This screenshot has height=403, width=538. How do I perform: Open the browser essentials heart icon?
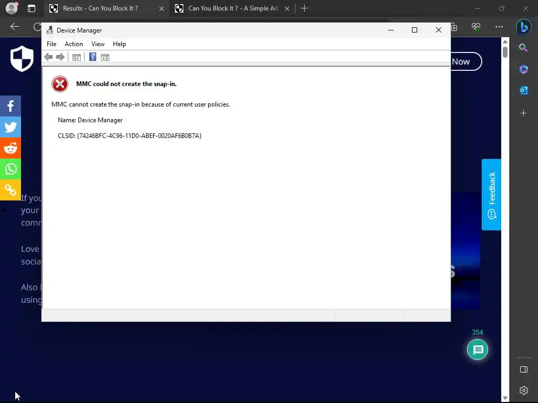[476, 27]
